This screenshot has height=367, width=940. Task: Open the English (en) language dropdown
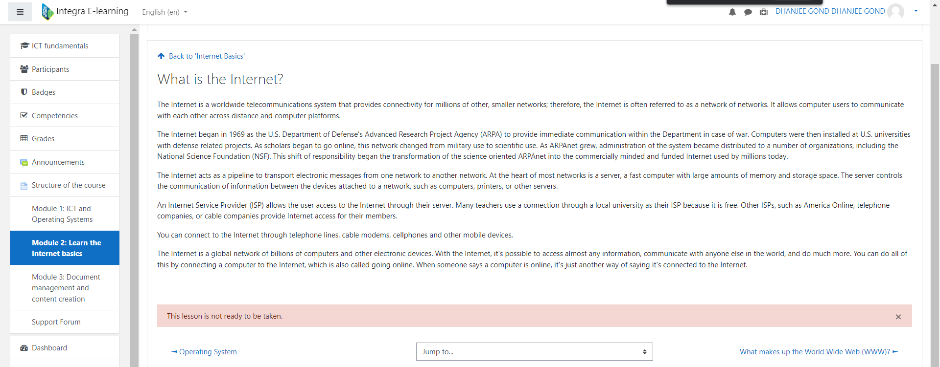[164, 12]
